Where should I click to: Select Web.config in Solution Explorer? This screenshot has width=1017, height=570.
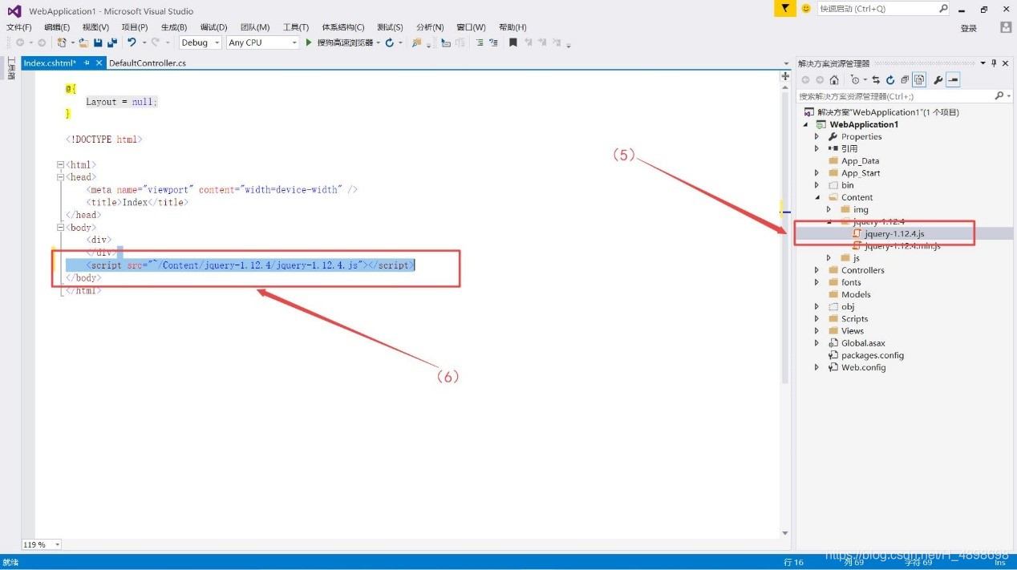863,367
